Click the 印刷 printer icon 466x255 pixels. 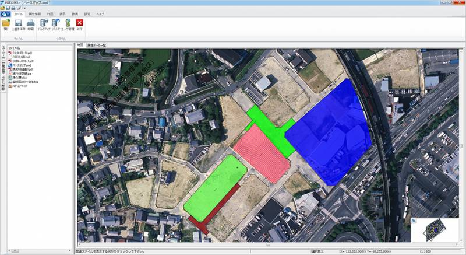click(x=30, y=24)
